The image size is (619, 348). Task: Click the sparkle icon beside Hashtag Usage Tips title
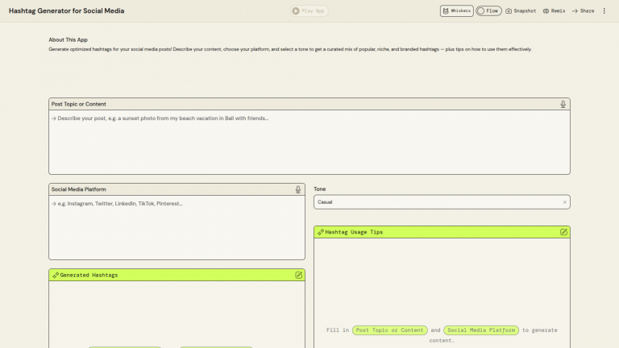pyautogui.click(x=320, y=232)
